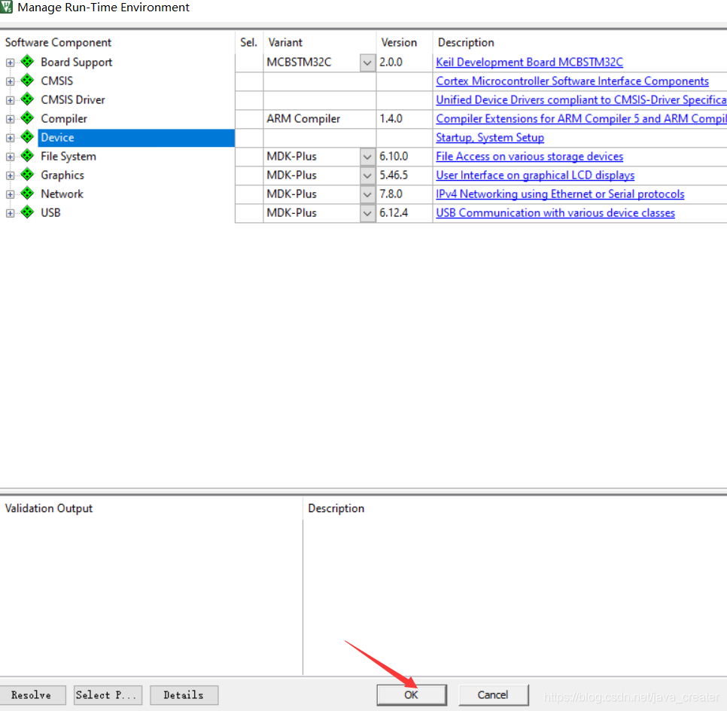This screenshot has width=727, height=711.
Task: Click version 6.12.4 cell for USB
Action: point(404,212)
